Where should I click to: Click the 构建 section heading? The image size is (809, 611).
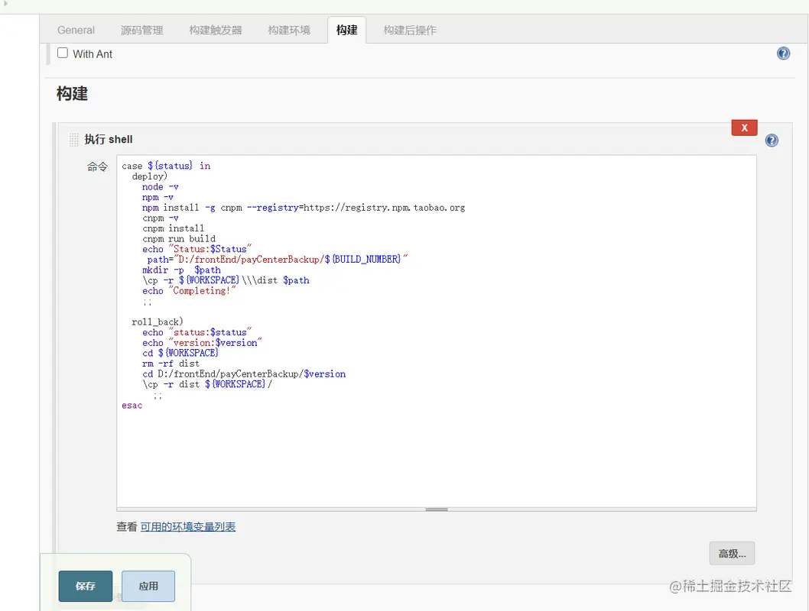pos(72,94)
